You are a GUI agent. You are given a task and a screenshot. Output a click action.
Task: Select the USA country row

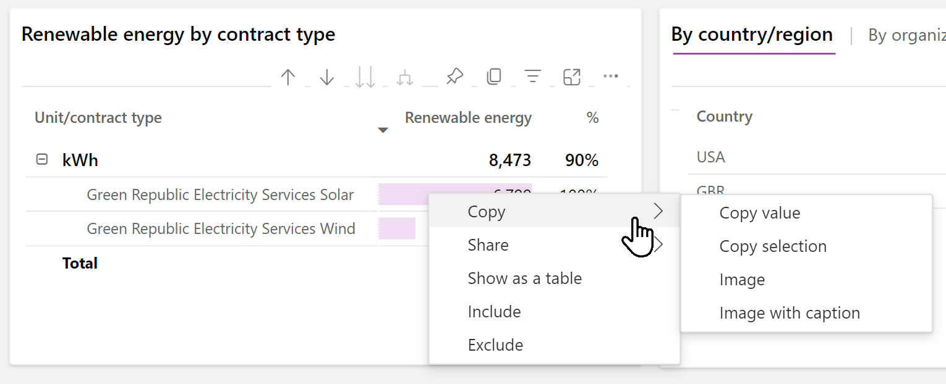point(710,157)
